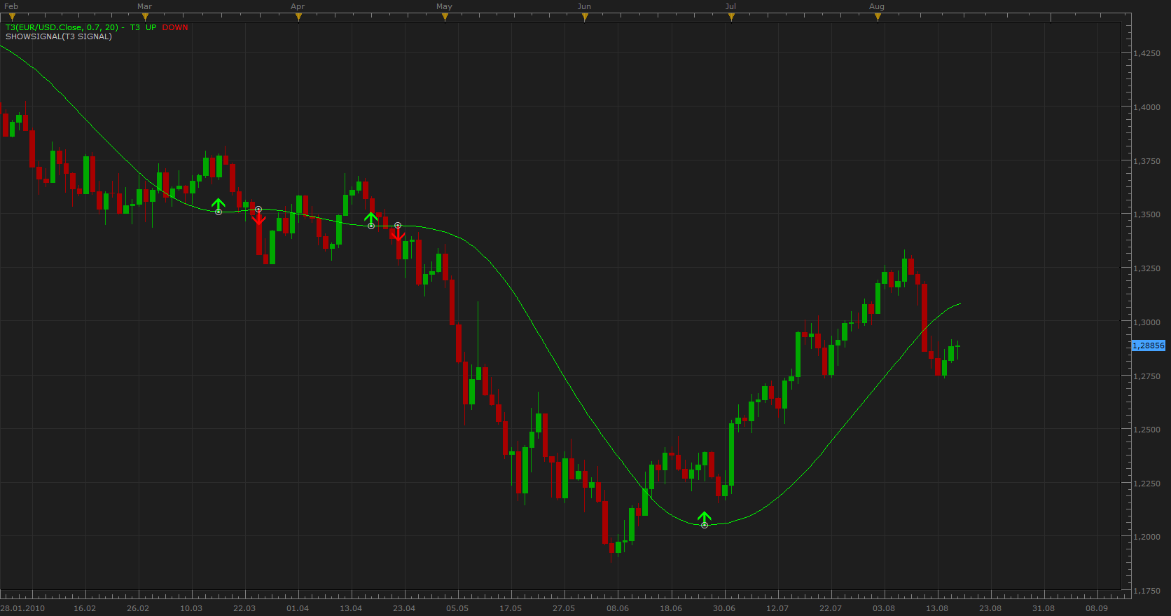Click the 08.09 date axis label
The width and height of the screenshot is (1171, 616).
1097,608
